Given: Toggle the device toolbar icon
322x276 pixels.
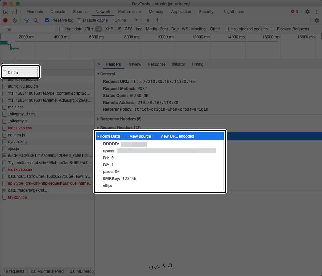Looking at the screenshot, I should coord(14,12).
